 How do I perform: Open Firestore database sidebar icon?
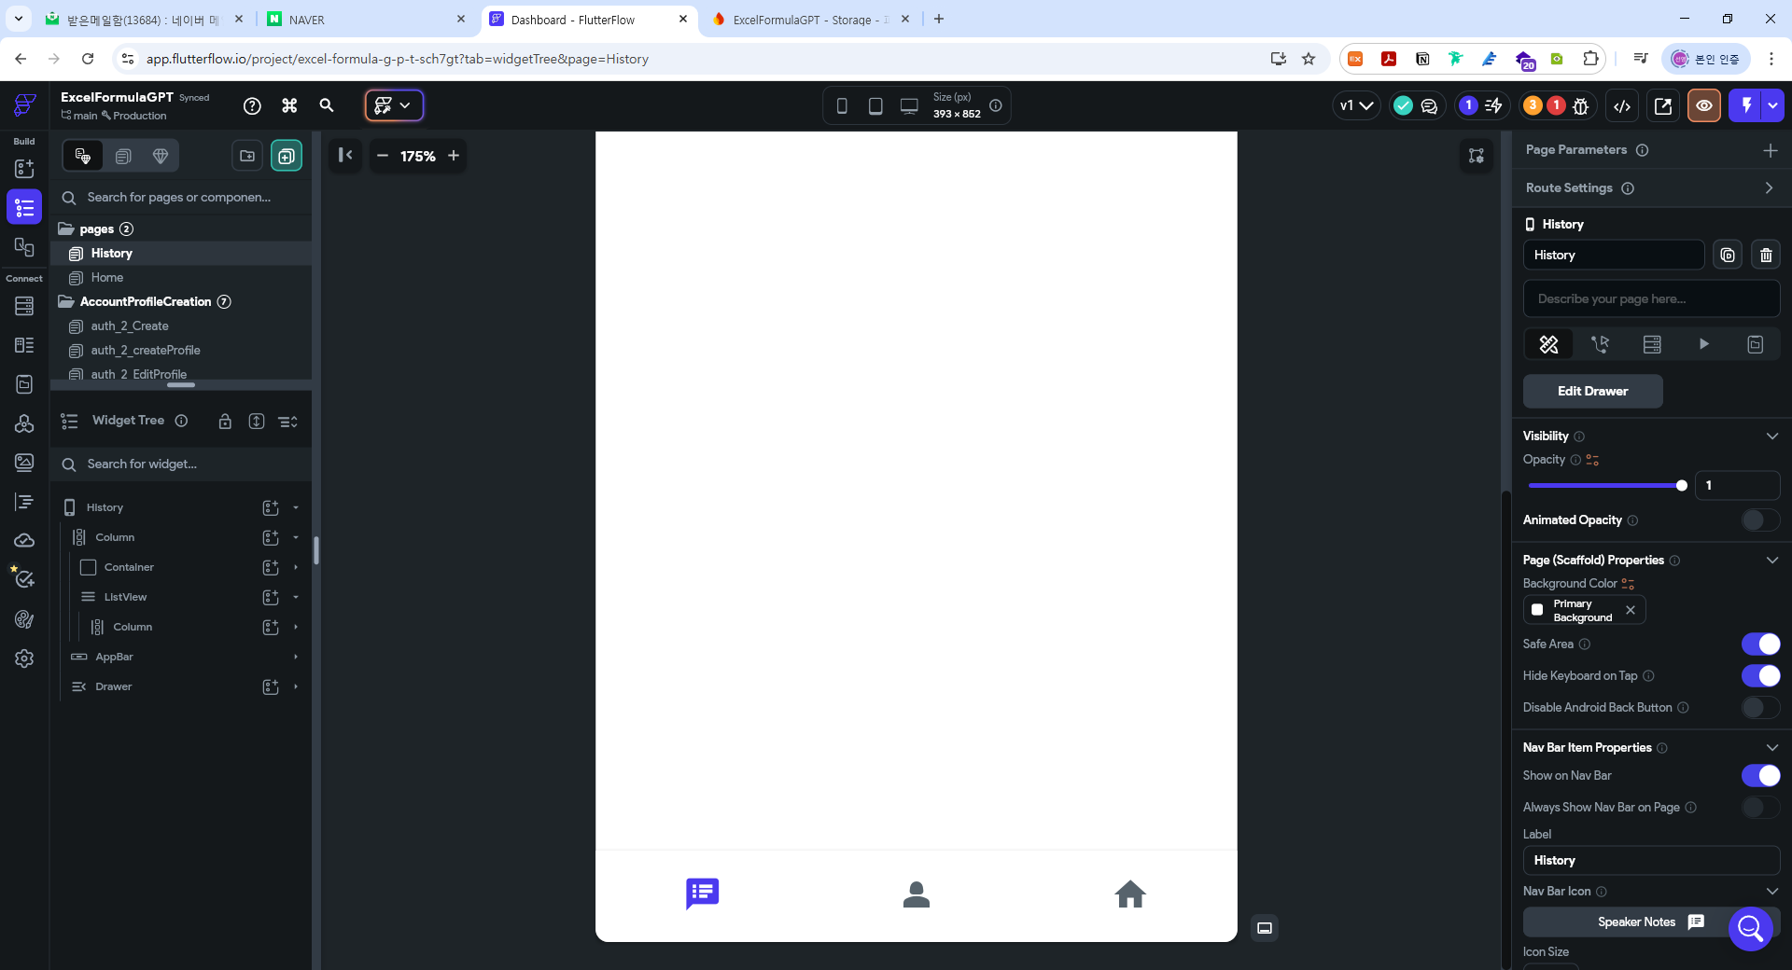[24, 306]
